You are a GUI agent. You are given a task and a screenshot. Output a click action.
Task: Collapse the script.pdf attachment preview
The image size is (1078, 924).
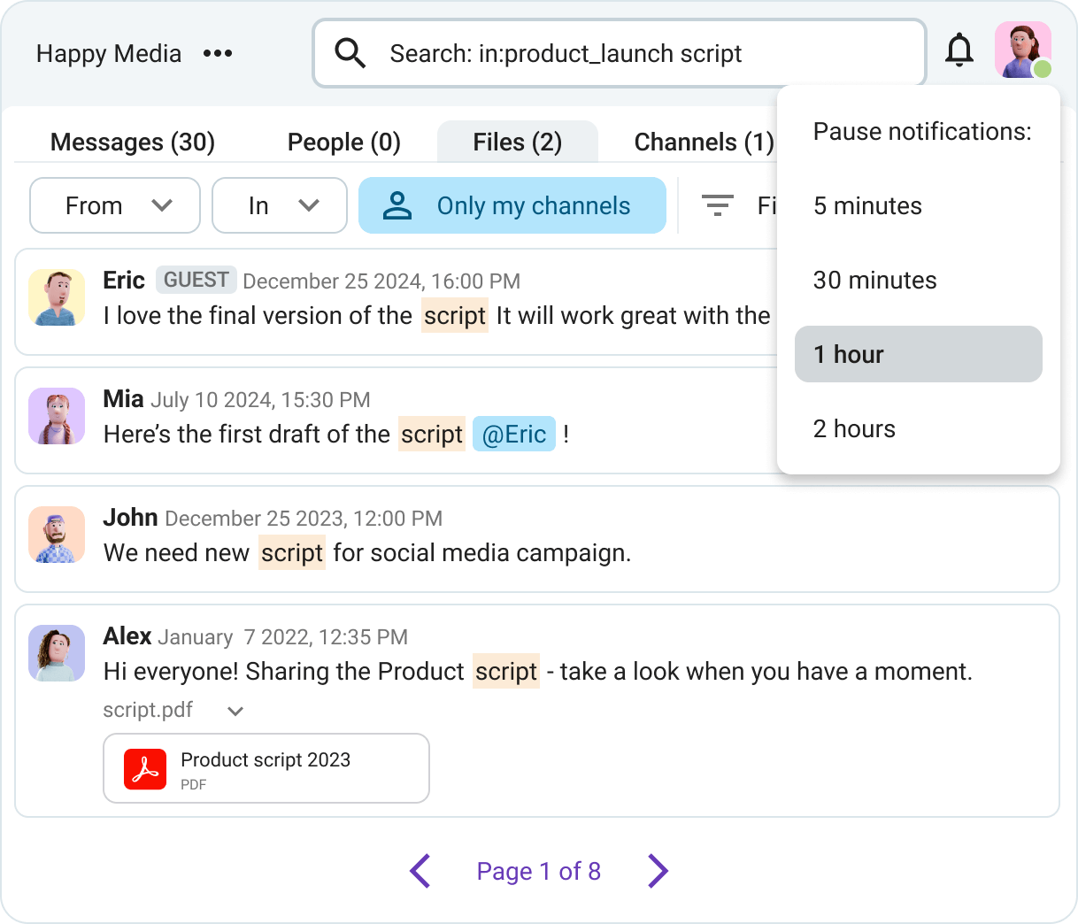(235, 711)
